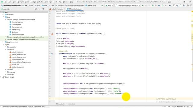Open the run configuration 'app' dropdown

point(109,5)
